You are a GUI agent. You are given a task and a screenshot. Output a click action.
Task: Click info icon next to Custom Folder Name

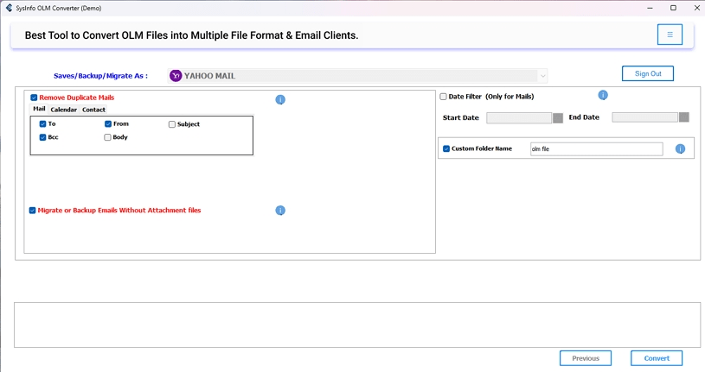click(x=680, y=149)
